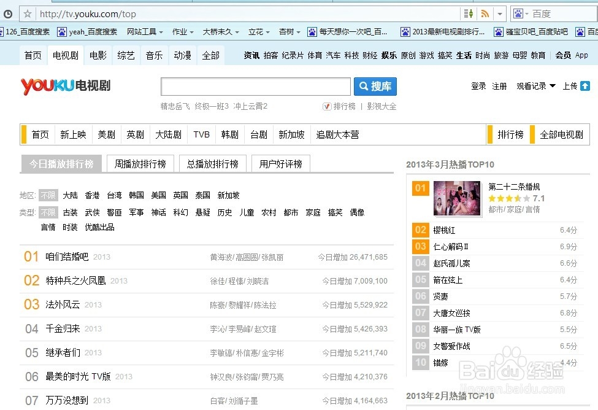Expand the 作业 bookmark folder
The image size is (598, 410).
[x=183, y=32]
